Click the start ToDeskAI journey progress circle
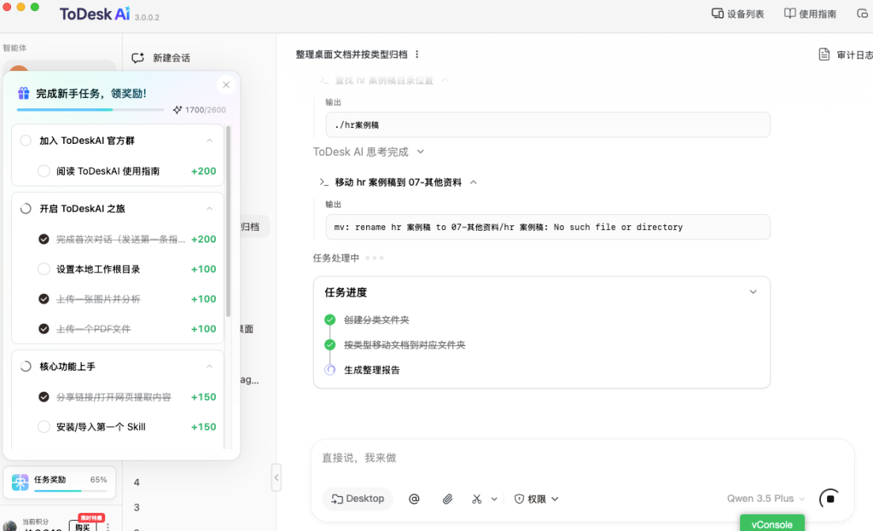The width and height of the screenshot is (873, 531). tap(25, 209)
